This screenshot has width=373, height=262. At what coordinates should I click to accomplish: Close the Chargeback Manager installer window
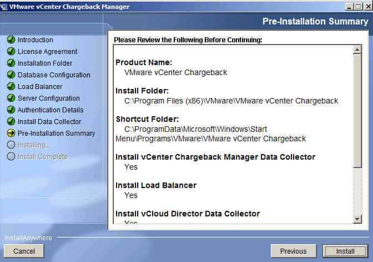[x=368, y=7]
